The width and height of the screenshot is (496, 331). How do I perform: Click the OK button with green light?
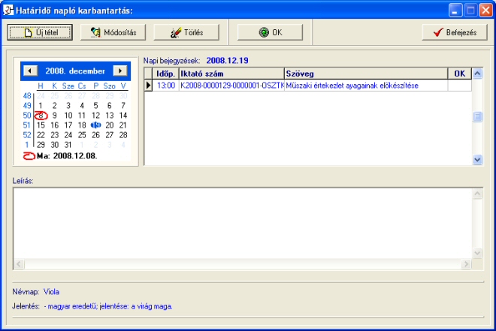pos(270,32)
